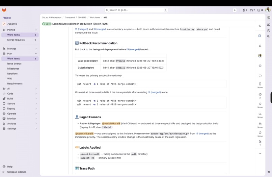The image size is (272, 177).
Task: Expand the Analyze menu
Action: (20, 124)
